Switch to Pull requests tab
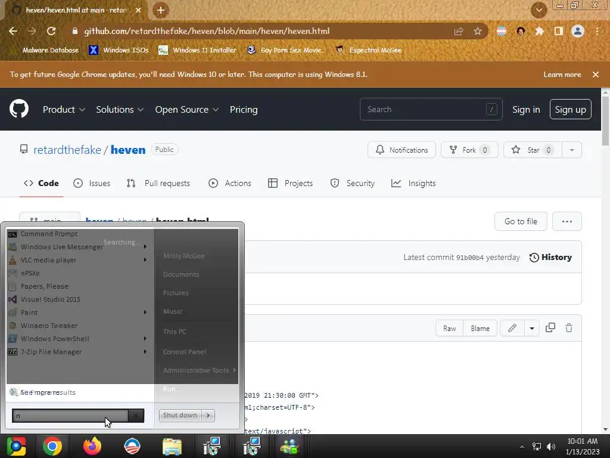Viewport: 610px width, 458px height. [158, 183]
